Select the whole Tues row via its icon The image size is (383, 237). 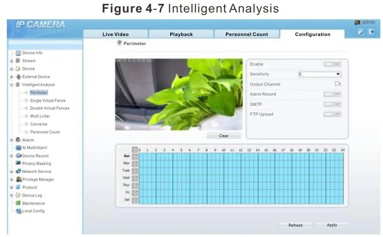click(x=135, y=171)
